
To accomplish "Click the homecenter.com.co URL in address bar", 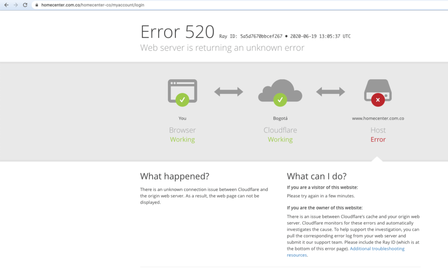I will [x=93, y=5].
